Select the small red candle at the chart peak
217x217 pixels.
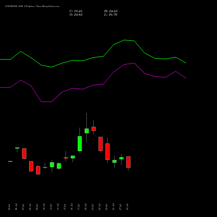(x=94, y=129)
